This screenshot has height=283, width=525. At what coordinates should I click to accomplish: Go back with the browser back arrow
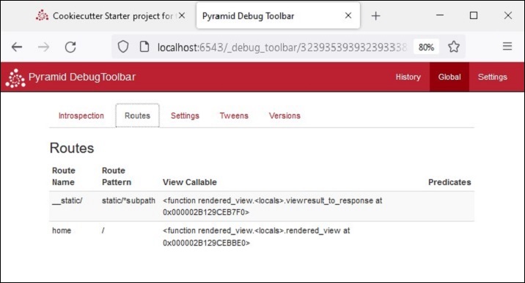17,47
